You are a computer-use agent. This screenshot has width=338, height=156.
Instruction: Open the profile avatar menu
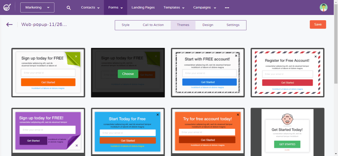tap(323, 7)
